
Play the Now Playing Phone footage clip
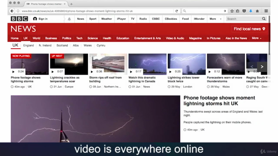coord(30,64)
